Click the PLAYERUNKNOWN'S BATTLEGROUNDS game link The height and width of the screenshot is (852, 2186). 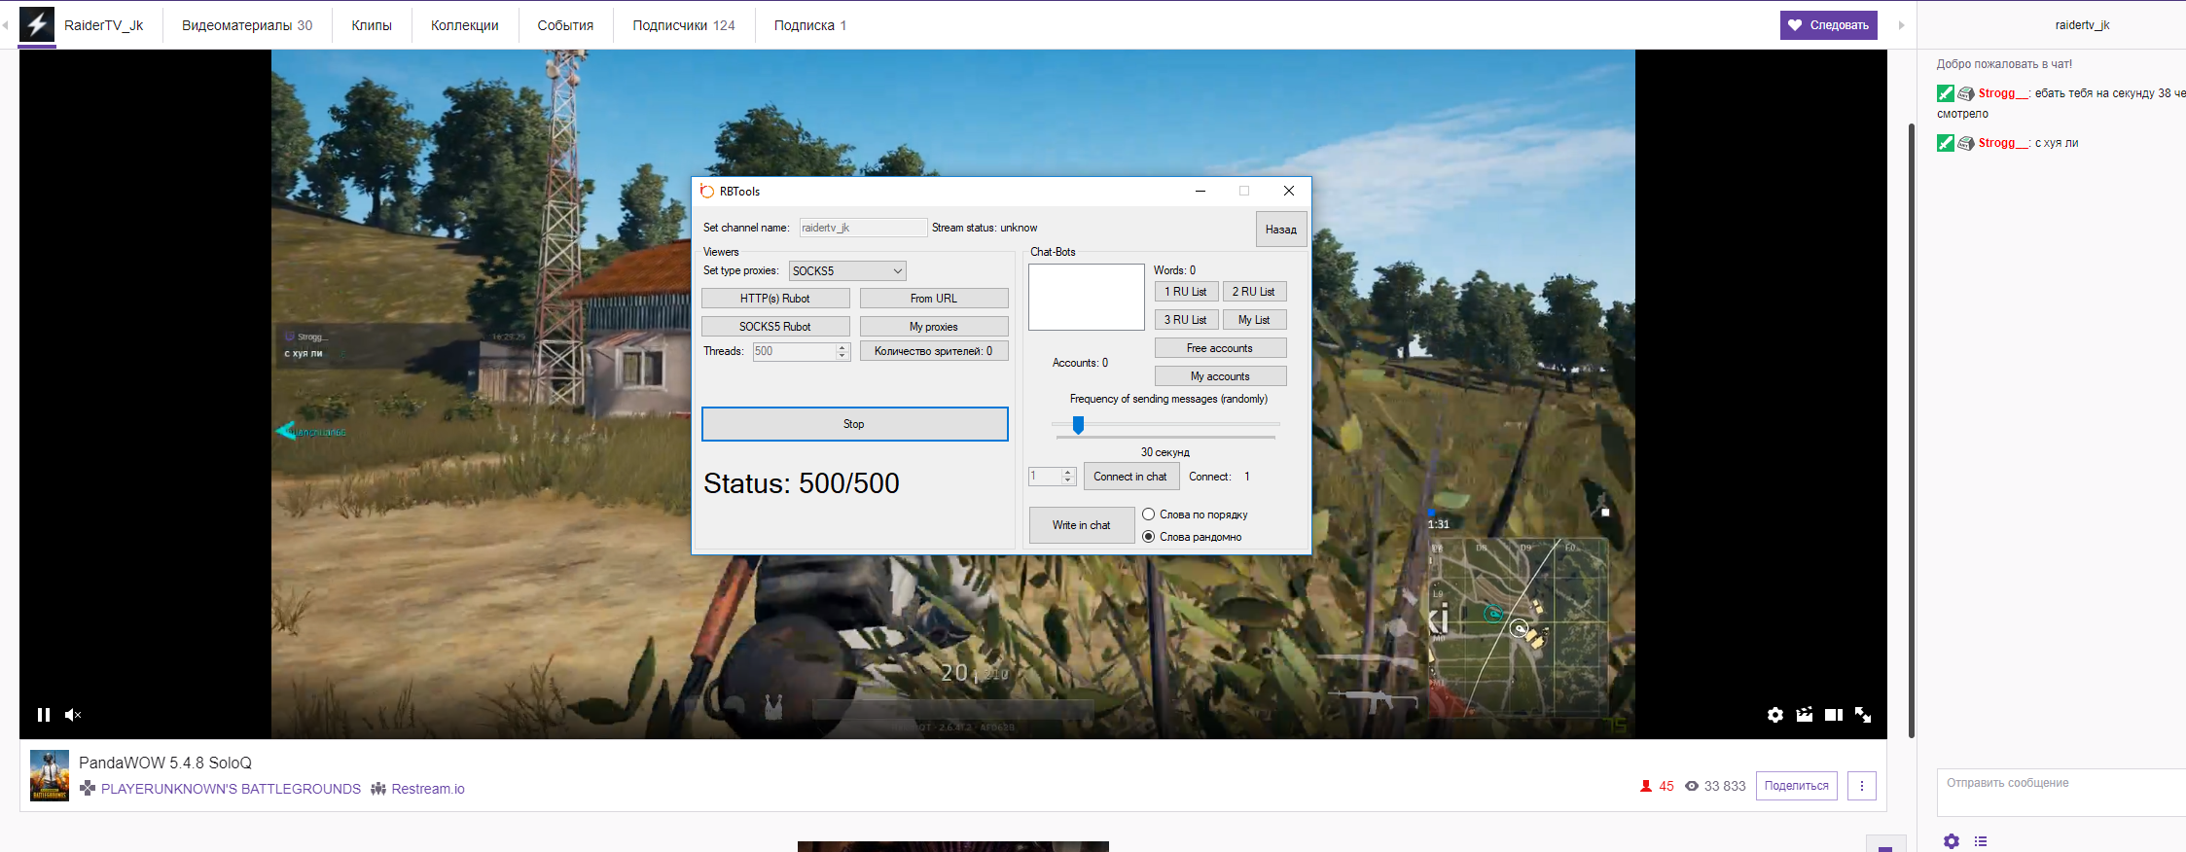pyautogui.click(x=231, y=789)
